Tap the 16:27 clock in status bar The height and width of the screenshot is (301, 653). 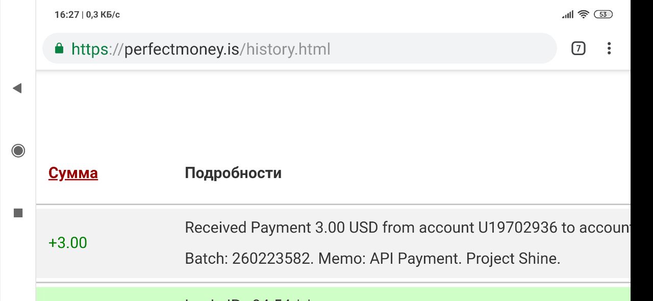(67, 15)
